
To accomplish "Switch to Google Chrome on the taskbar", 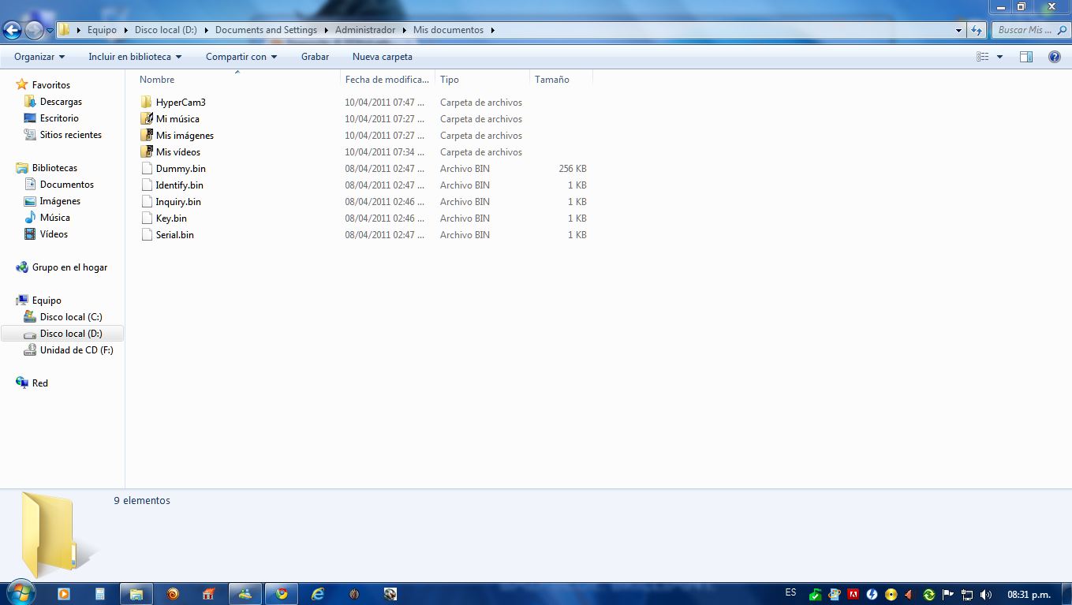I will click(281, 594).
